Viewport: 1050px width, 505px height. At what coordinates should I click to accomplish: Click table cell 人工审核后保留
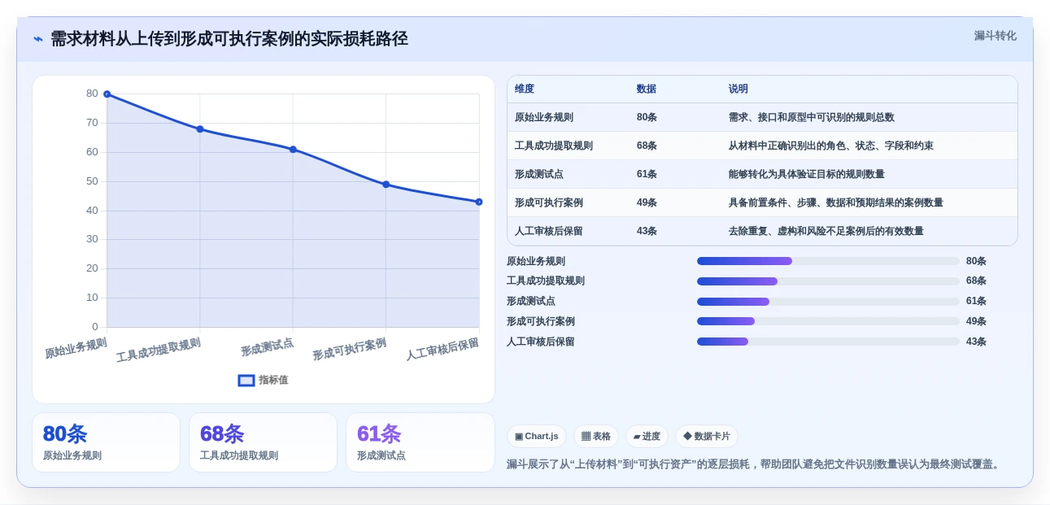pos(549,231)
